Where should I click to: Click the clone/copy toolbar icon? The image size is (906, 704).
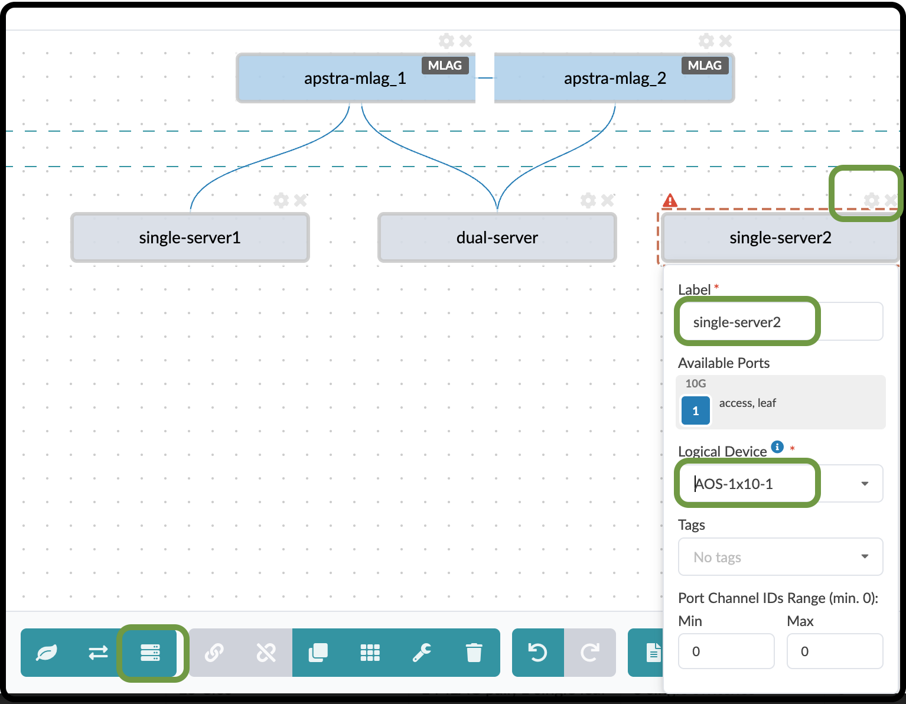[x=318, y=653]
